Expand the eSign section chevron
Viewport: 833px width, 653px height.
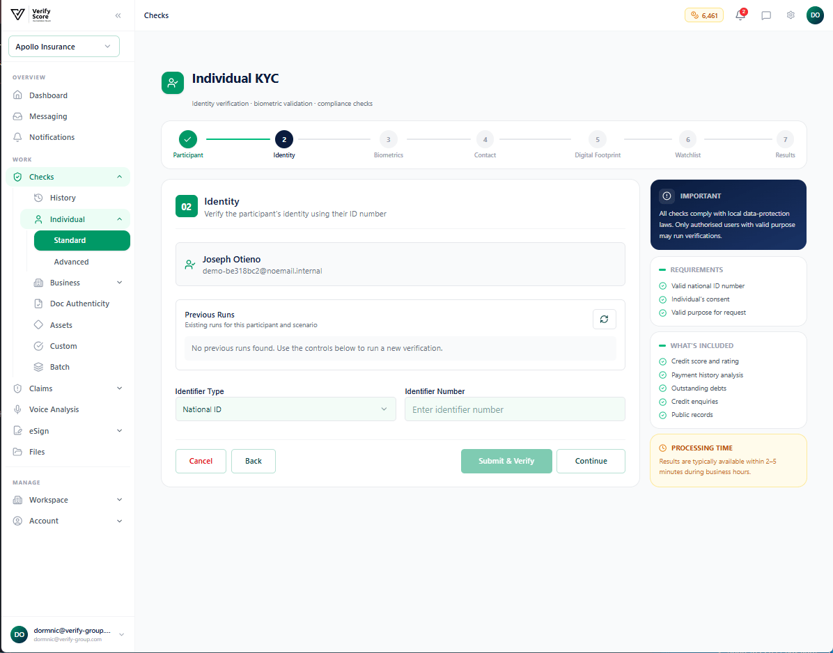point(120,430)
